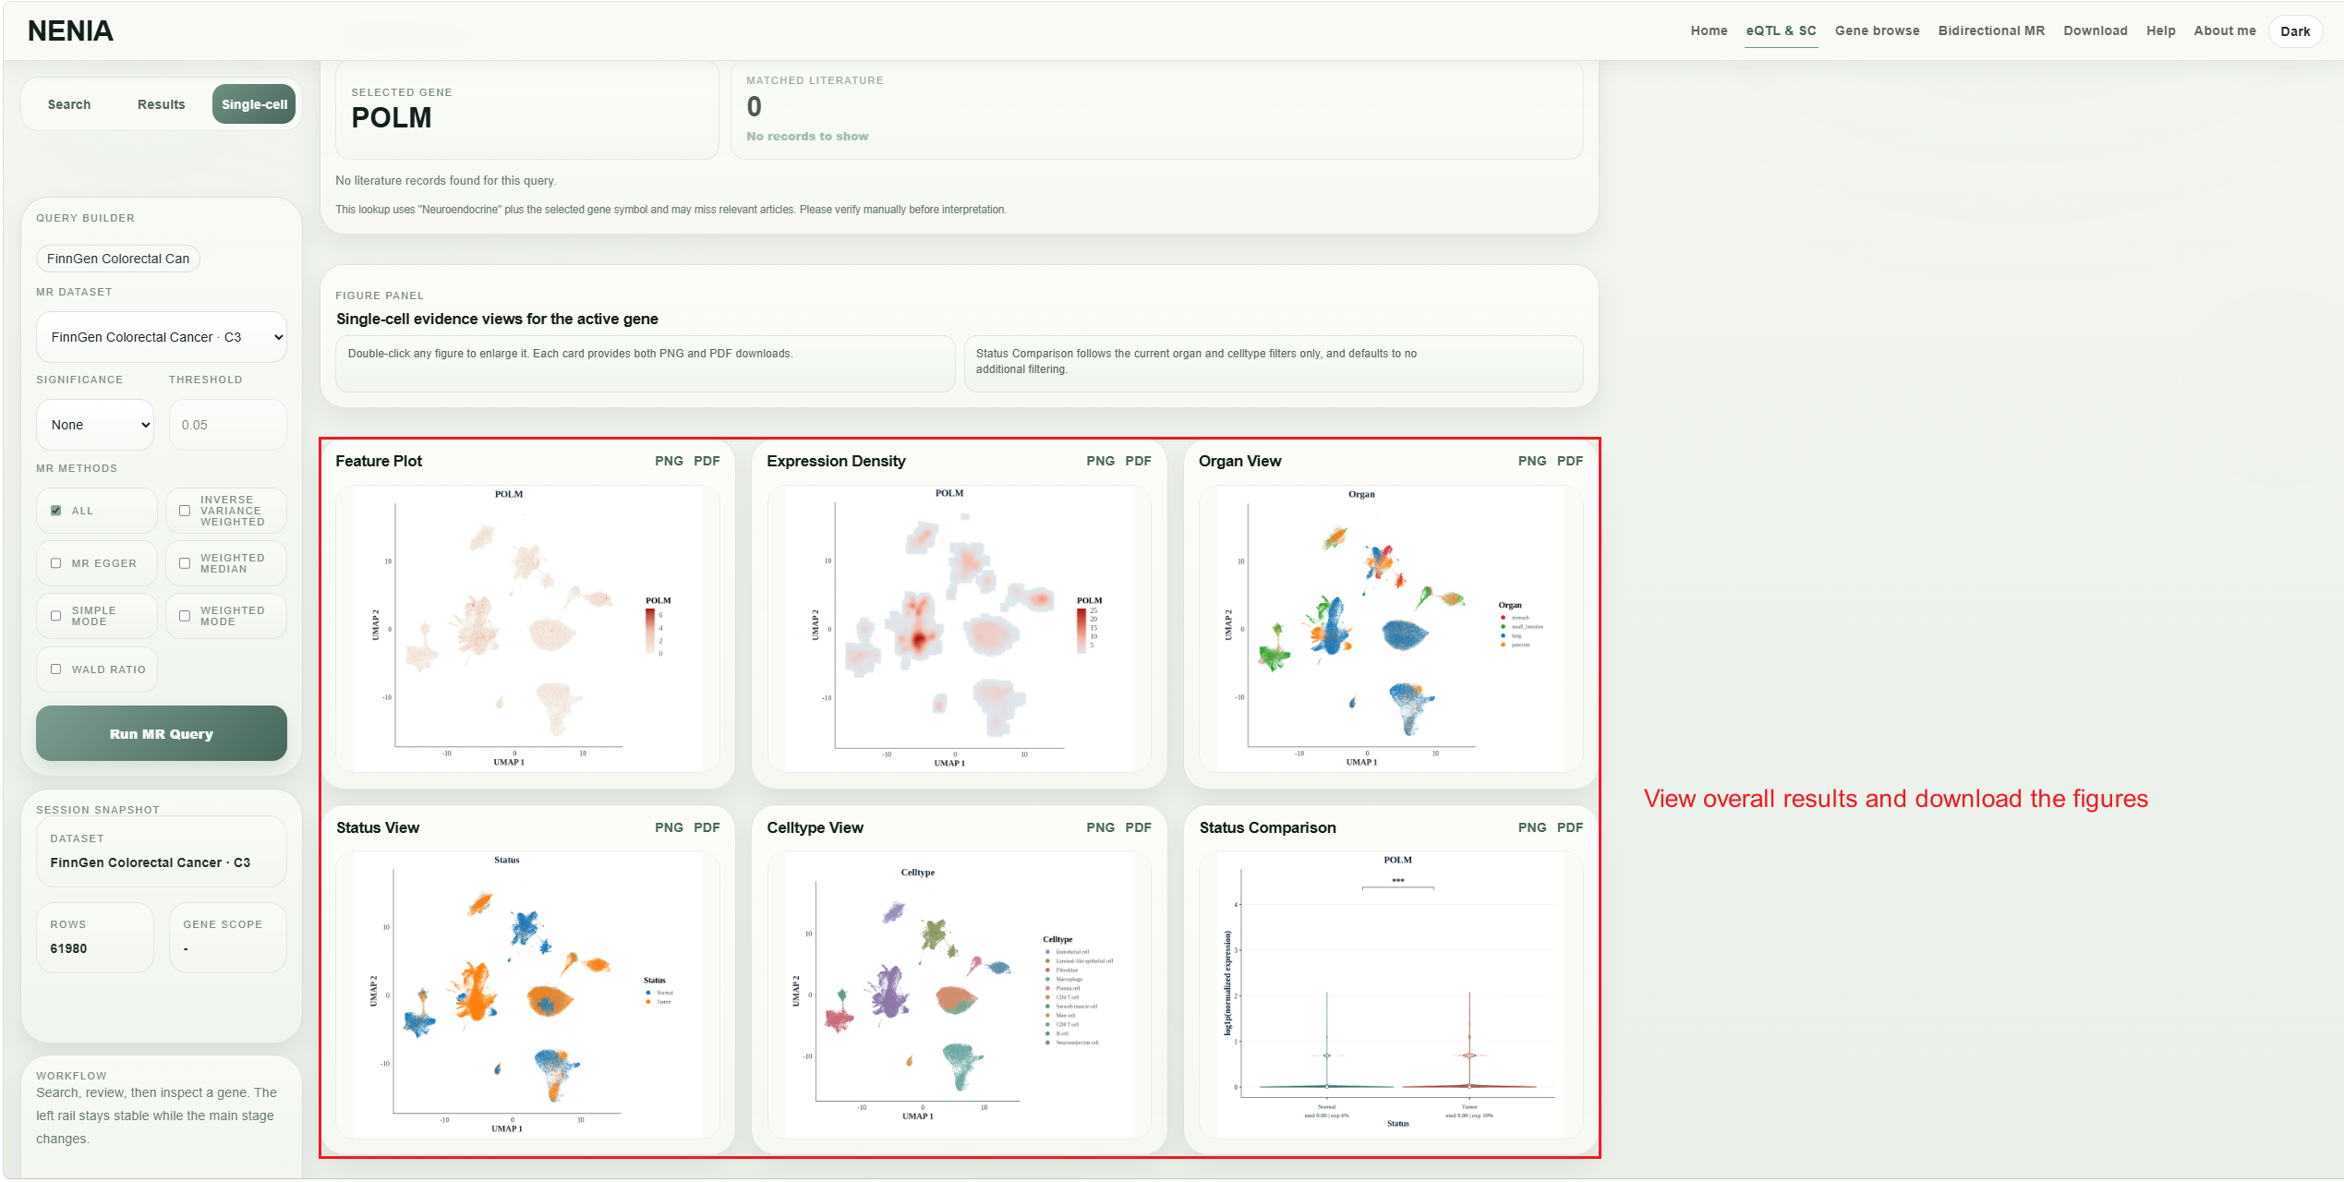Select the Feature Plot UMAP figure
2344x1182 pixels.
[x=527, y=629]
